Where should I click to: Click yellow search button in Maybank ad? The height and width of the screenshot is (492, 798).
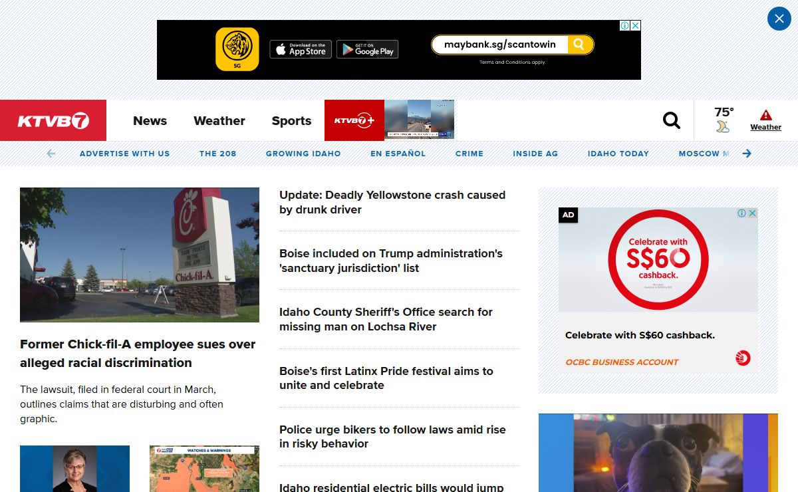coord(580,45)
